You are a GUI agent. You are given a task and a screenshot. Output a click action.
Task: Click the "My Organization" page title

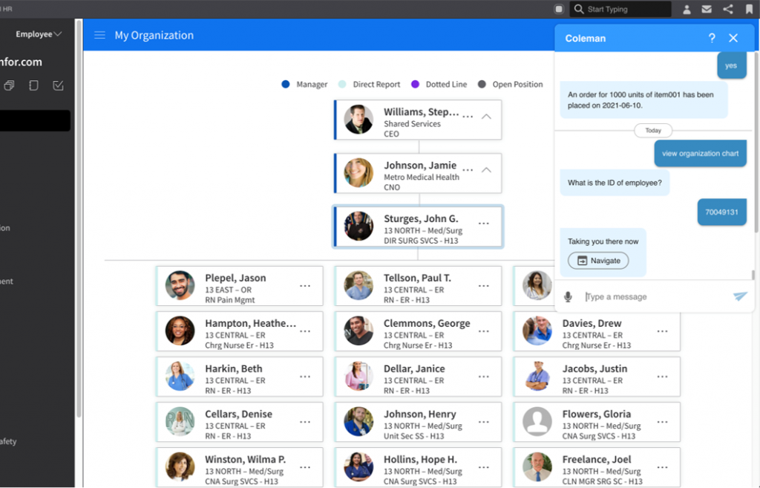[154, 35]
